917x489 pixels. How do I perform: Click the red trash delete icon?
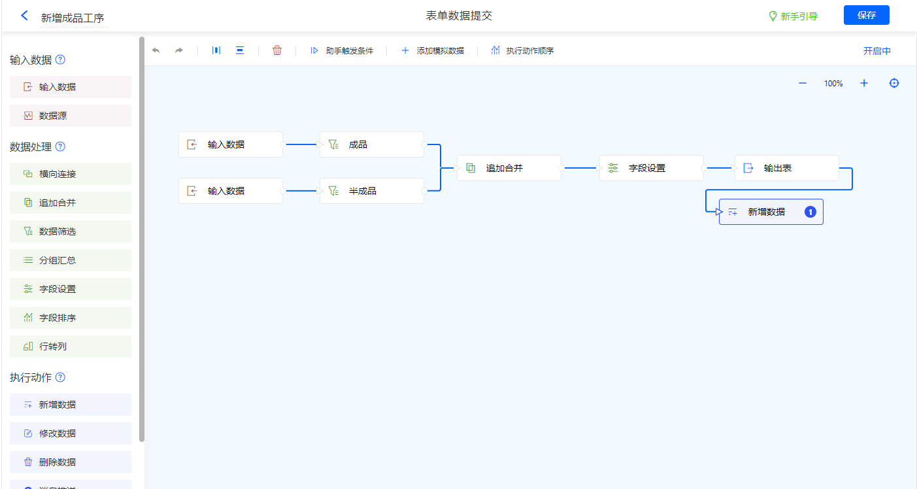pos(277,50)
